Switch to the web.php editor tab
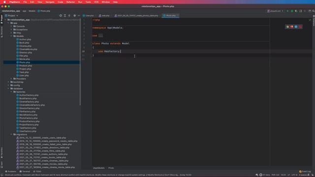 coord(104,15)
